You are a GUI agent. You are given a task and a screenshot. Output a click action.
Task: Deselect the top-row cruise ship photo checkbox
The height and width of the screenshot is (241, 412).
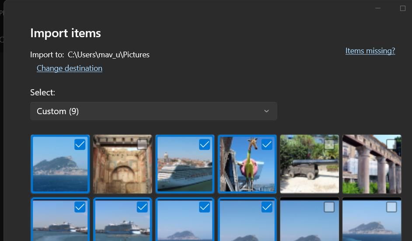(x=204, y=144)
